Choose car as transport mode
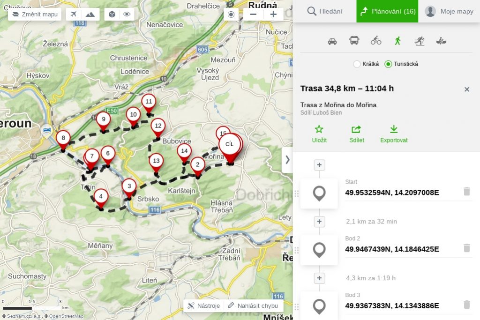Image resolution: width=480 pixels, height=320 pixels. coord(332,41)
